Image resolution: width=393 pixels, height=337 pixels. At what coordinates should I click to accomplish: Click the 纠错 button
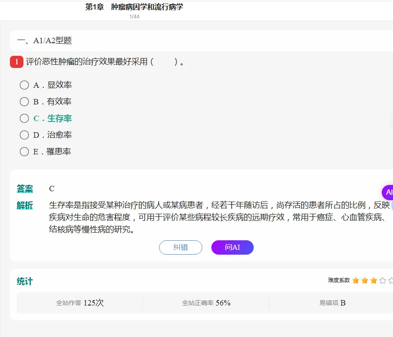[x=180, y=247]
